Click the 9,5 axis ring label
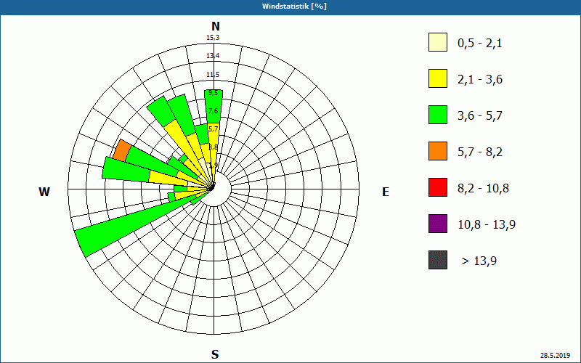581x363 pixels. coord(213,93)
